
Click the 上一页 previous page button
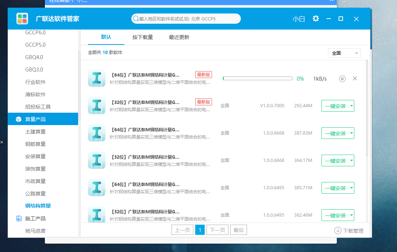(x=182, y=230)
